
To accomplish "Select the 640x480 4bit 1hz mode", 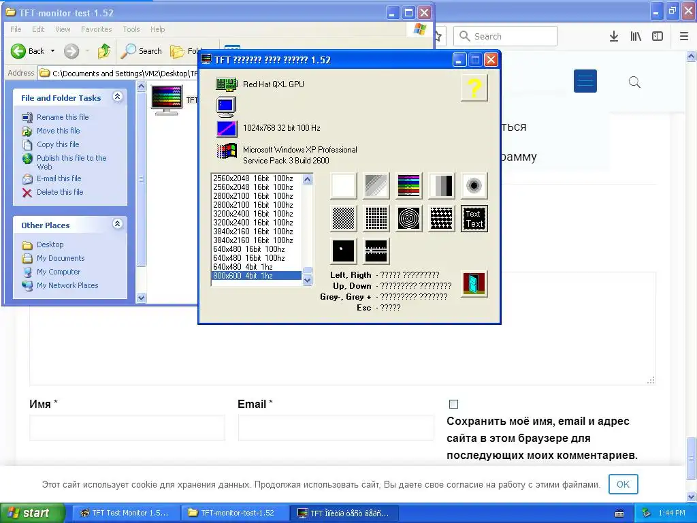I will click(x=257, y=267).
